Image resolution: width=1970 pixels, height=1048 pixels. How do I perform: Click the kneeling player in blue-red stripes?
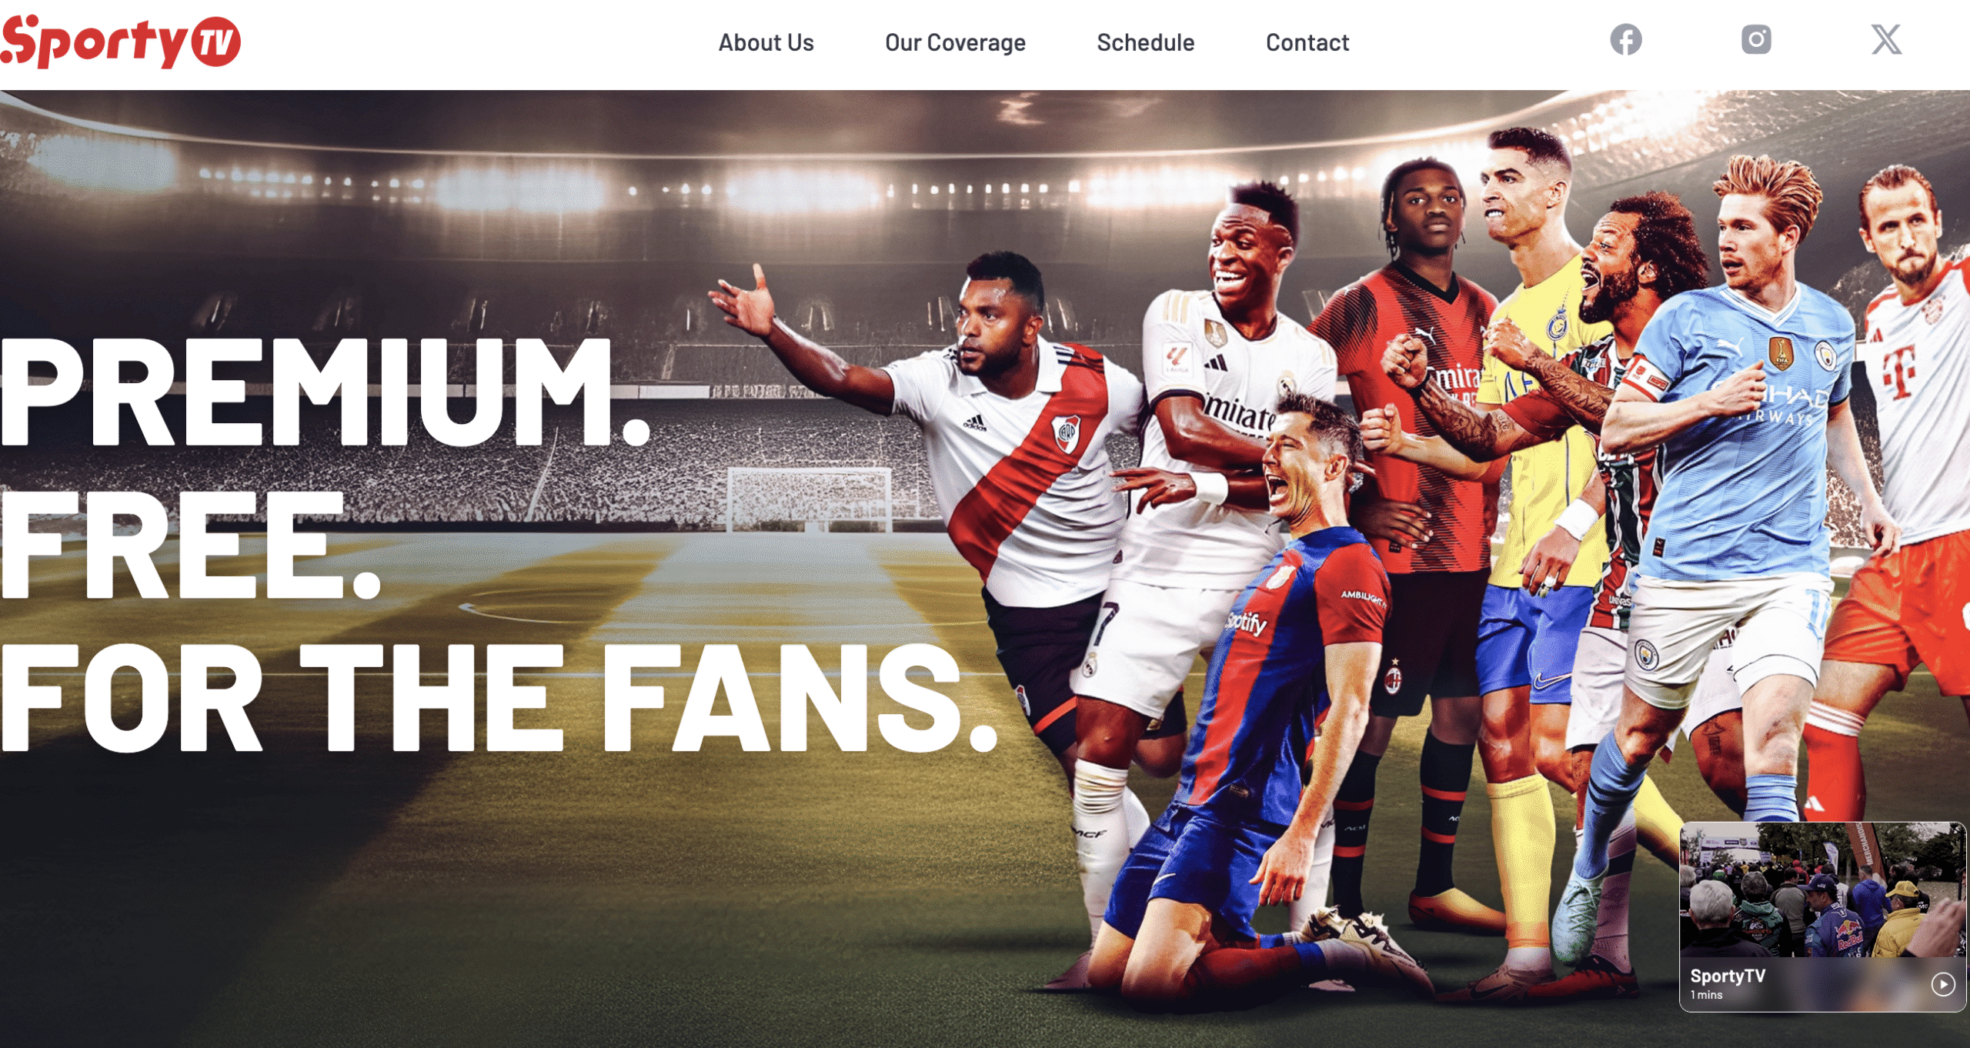pos(1262,693)
